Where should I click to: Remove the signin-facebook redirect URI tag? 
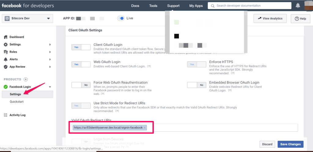point(145,128)
